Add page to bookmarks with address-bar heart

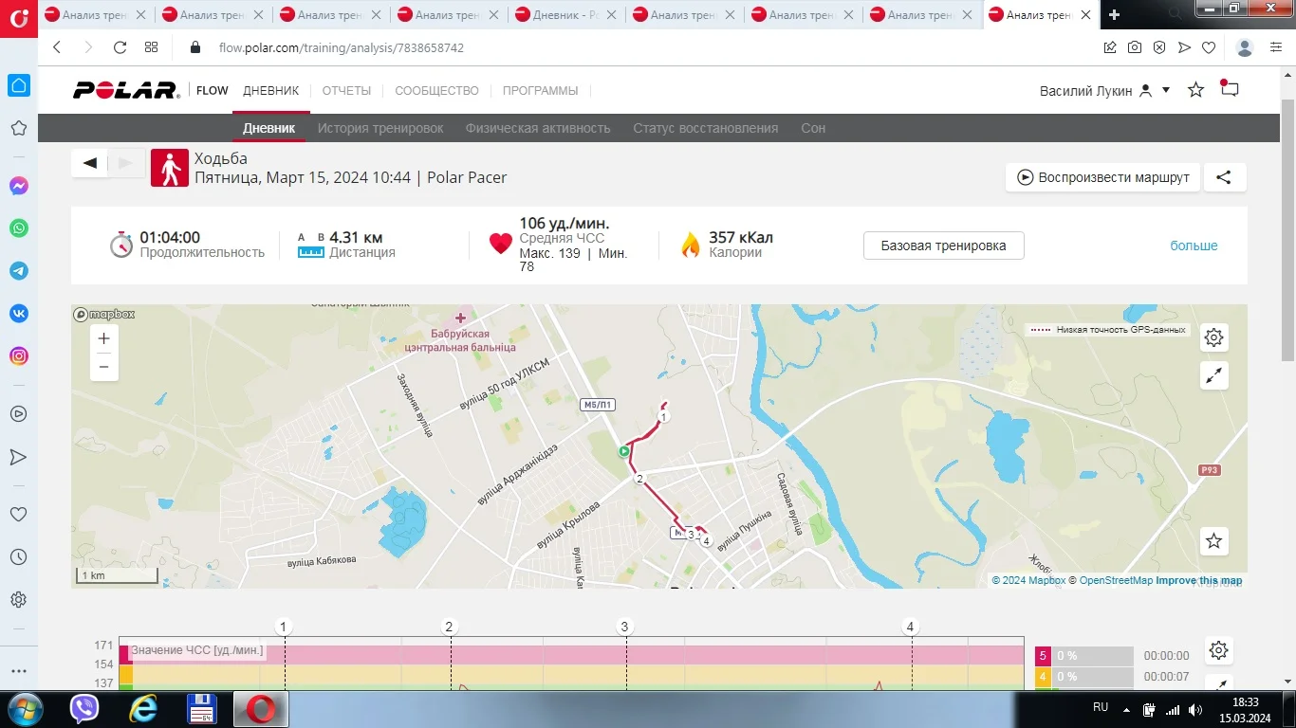1209,47
